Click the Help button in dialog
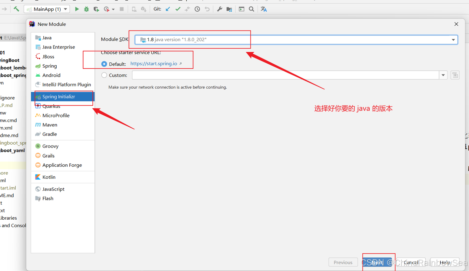Screen dimensions: 469x271 pyautogui.click(x=445, y=262)
